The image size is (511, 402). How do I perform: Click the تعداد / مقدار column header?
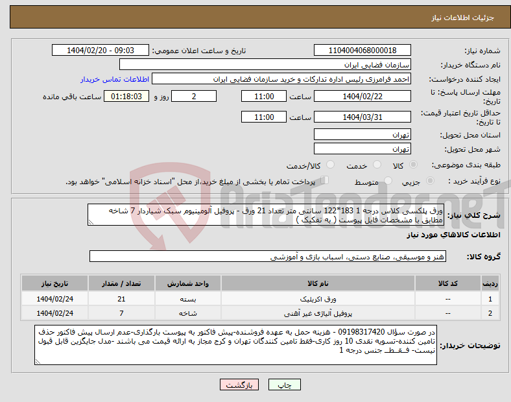click(121, 283)
